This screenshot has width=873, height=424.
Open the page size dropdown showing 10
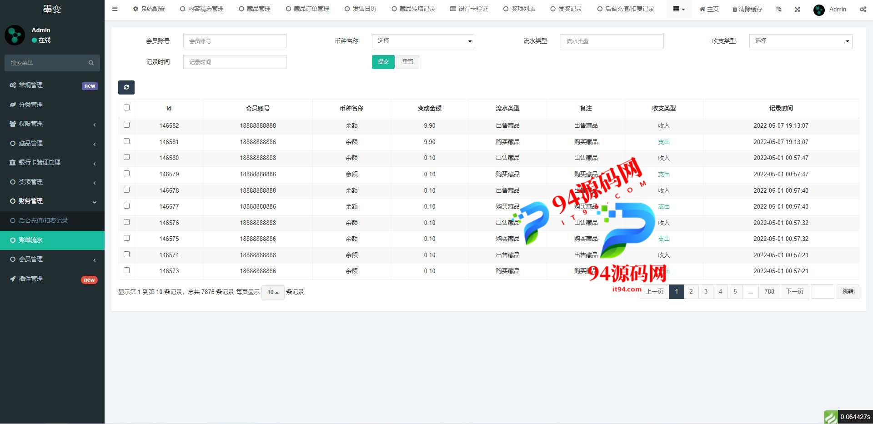point(273,292)
